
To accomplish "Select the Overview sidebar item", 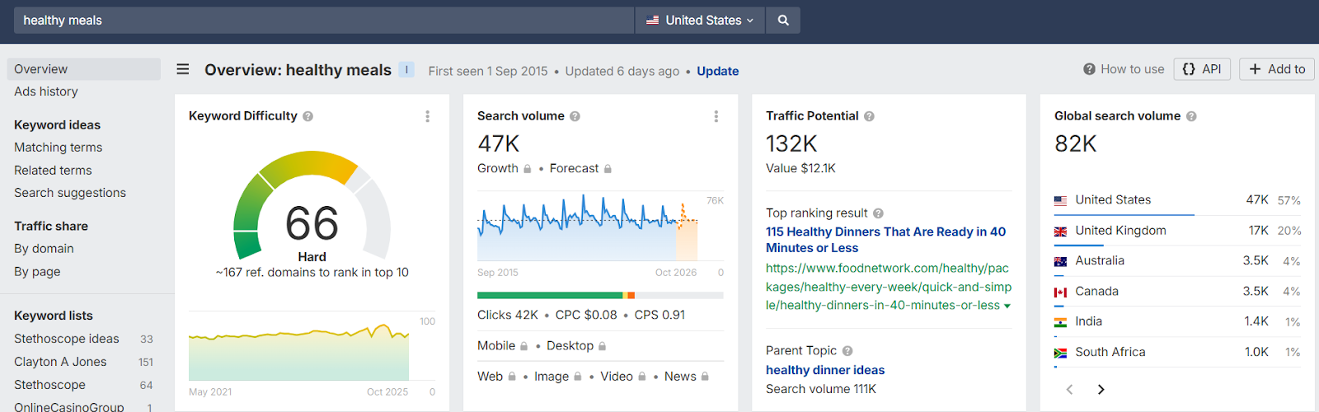I will pyautogui.click(x=84, y=69).
